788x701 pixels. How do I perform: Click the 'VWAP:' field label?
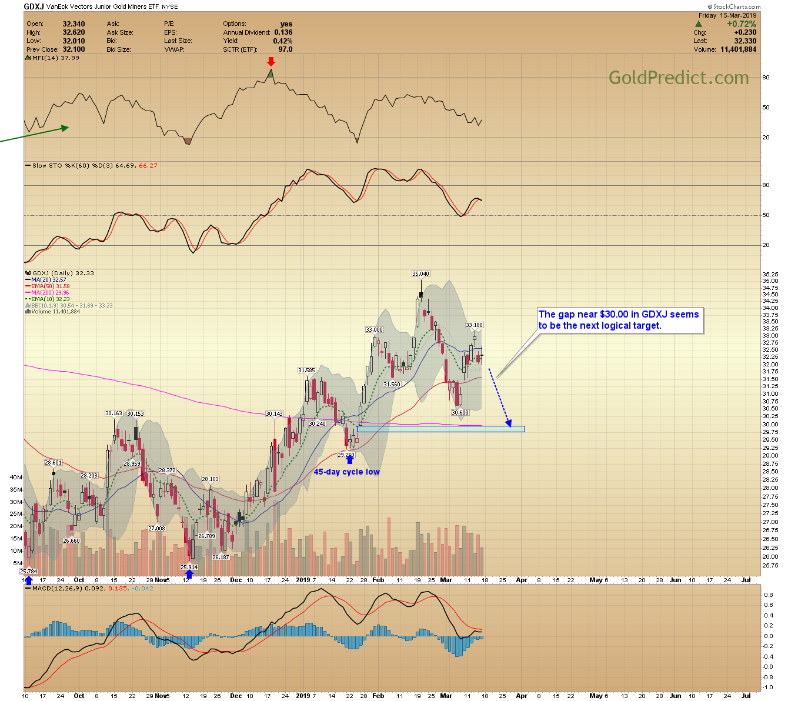(174, 49)
